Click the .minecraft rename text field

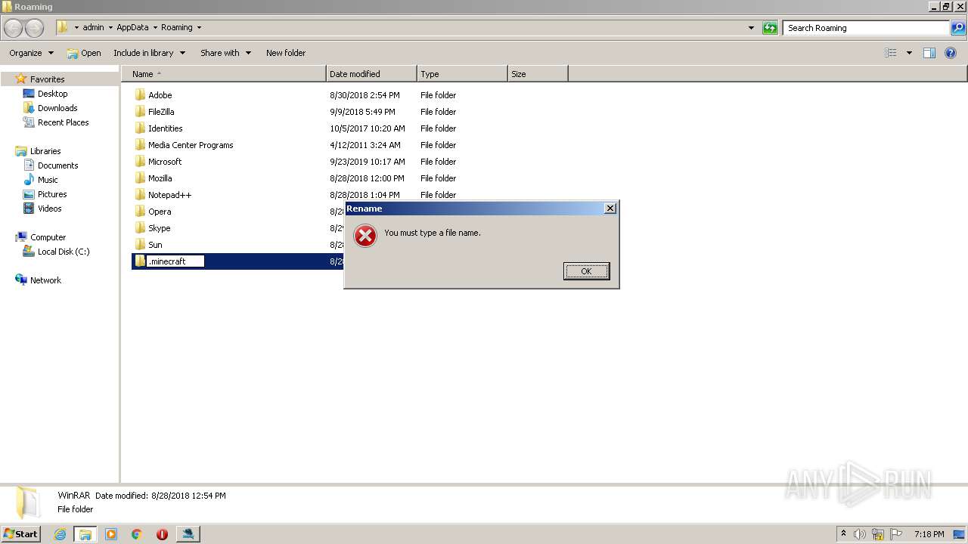(175, 261)
